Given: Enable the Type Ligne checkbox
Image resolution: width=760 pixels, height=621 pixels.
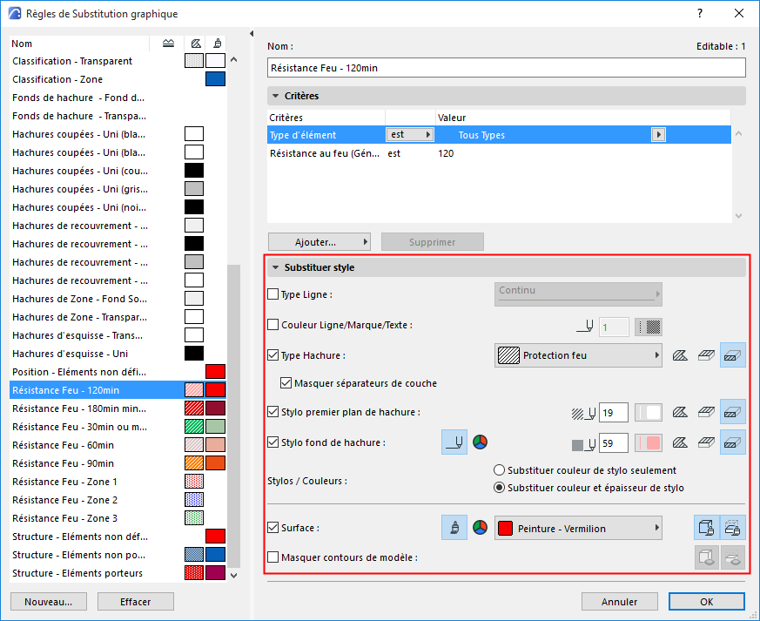Looking at the screenshot, I should tap(273, 294).
